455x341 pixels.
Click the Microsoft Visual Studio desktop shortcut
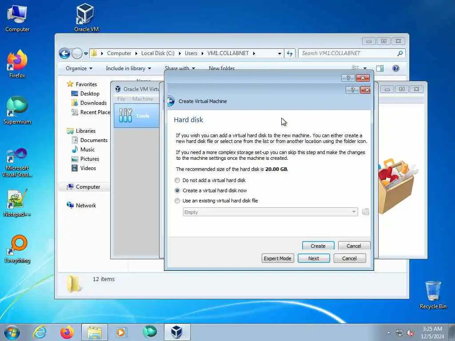click(17, 163)
